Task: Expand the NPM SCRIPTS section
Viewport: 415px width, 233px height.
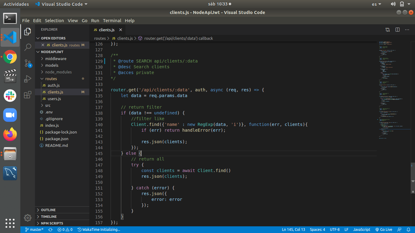Action: (52, 223)
